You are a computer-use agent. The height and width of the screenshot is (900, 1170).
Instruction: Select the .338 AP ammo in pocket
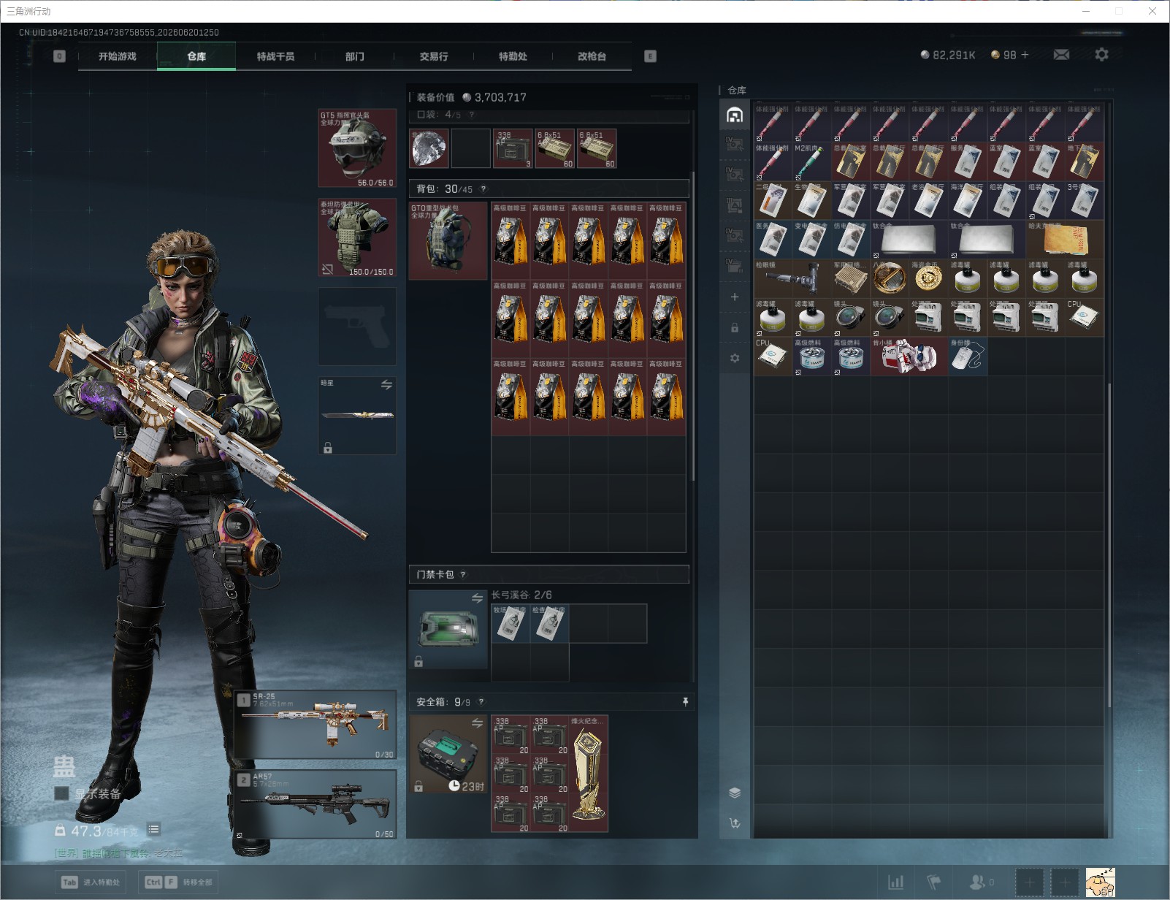[x=513, y=149]
